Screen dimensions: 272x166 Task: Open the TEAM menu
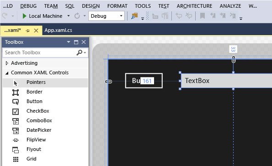pos(51,6)
